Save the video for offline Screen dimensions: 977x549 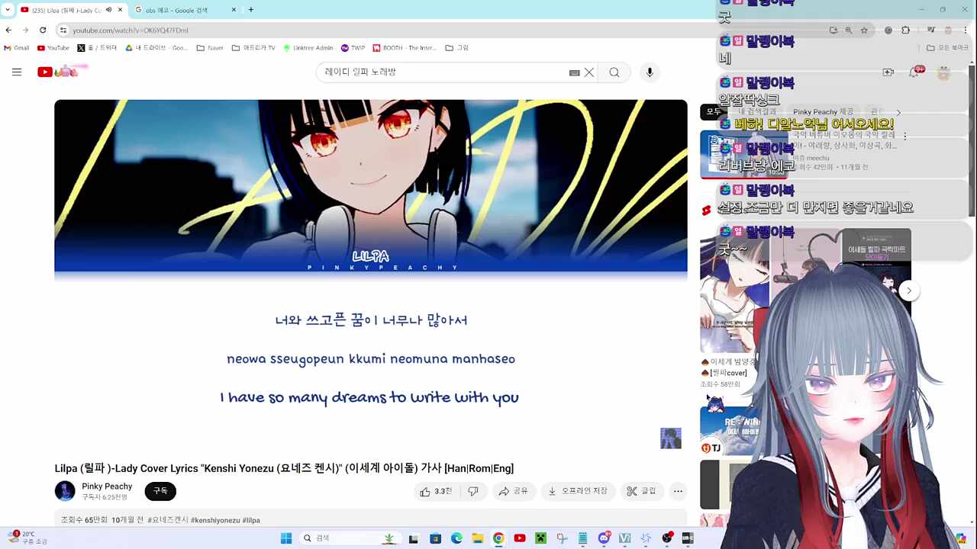[x=578, y=492]
